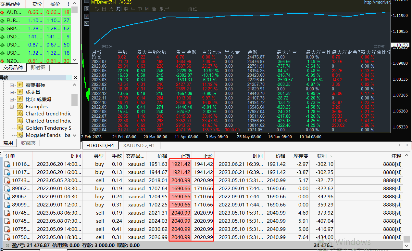Switch MTDriver statistics to 周 weekly view
Screen dimensions: 412x251
112,9
